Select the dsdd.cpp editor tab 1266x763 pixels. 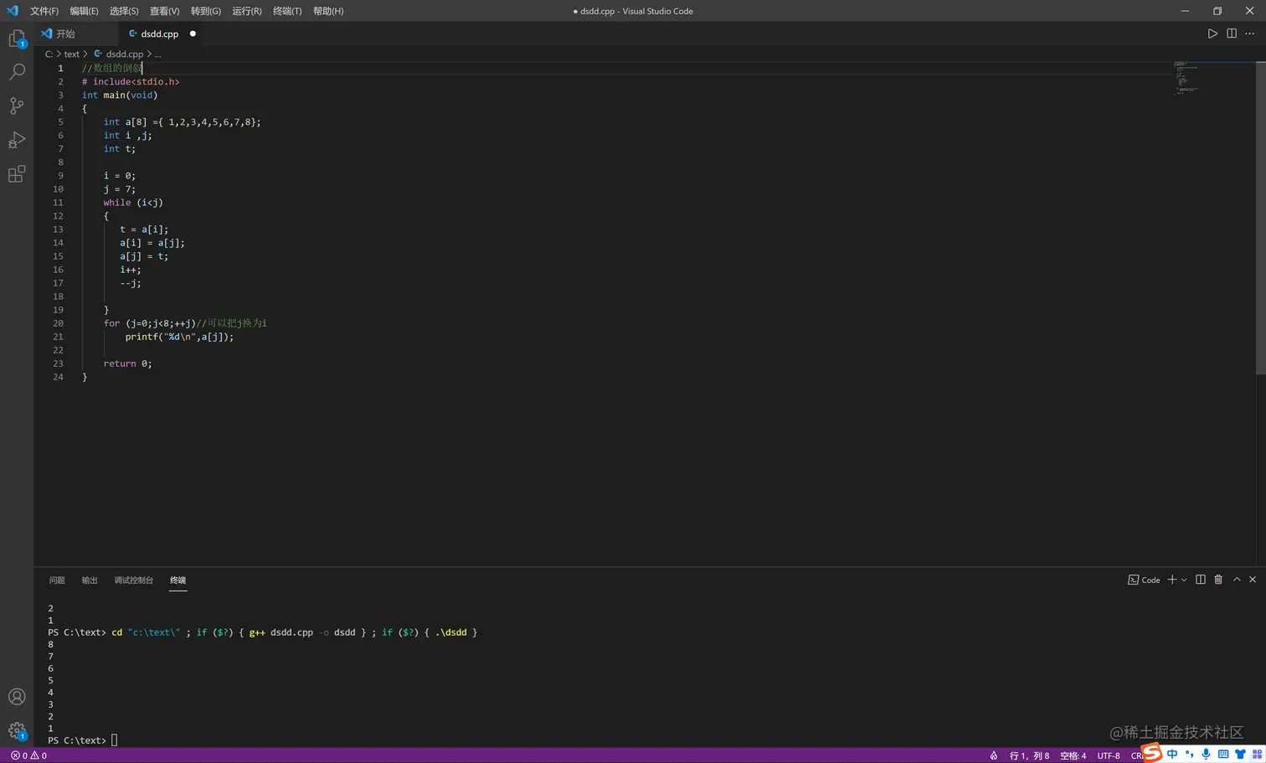pos(159,34)
